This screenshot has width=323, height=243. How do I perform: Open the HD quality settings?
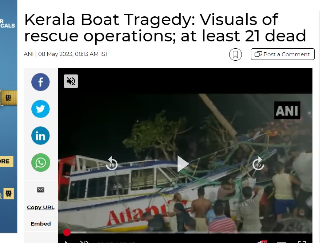click(262, 242)
